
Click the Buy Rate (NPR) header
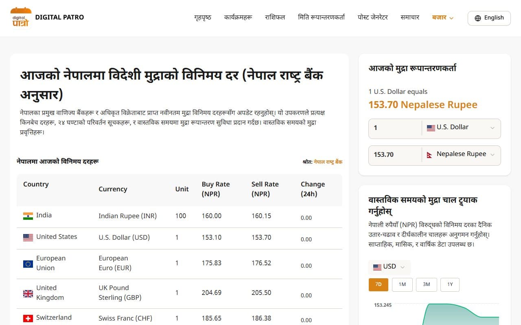click(x=216, y=189)
